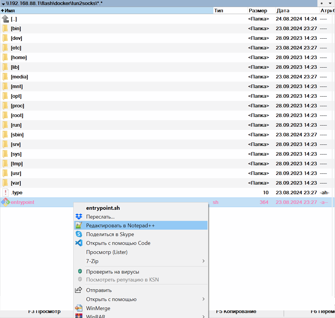Viewport: 335px width, 318px height.
Task: Select the [media] folder name
Action: tap(19, 77)
